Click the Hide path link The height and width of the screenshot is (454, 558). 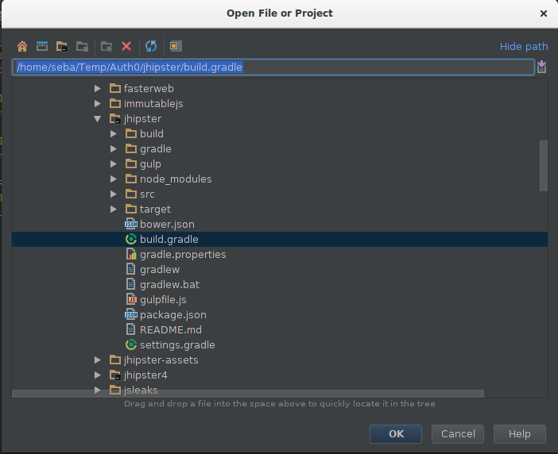coord(524,47)
